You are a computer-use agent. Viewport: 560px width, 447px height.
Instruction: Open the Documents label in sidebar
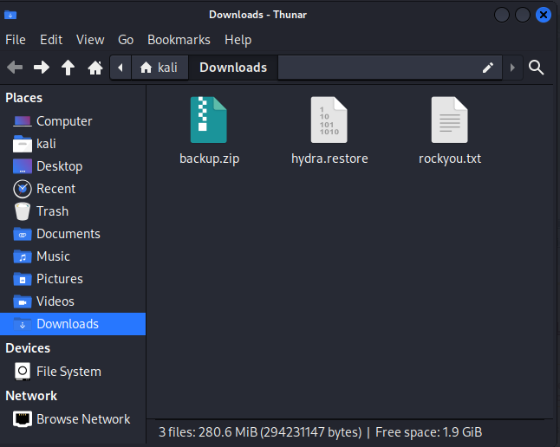coord(68,234)
